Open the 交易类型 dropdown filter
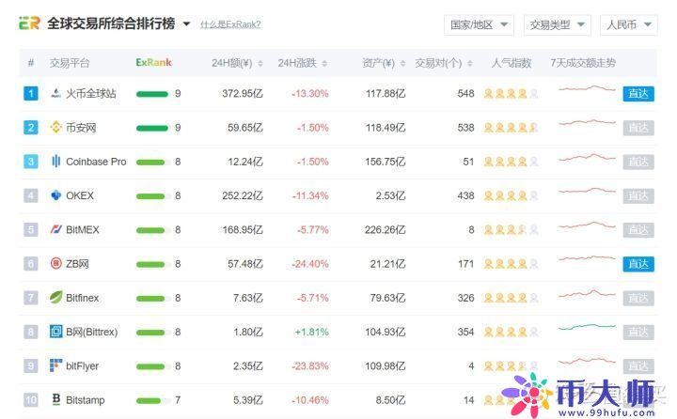 [557, 24]
